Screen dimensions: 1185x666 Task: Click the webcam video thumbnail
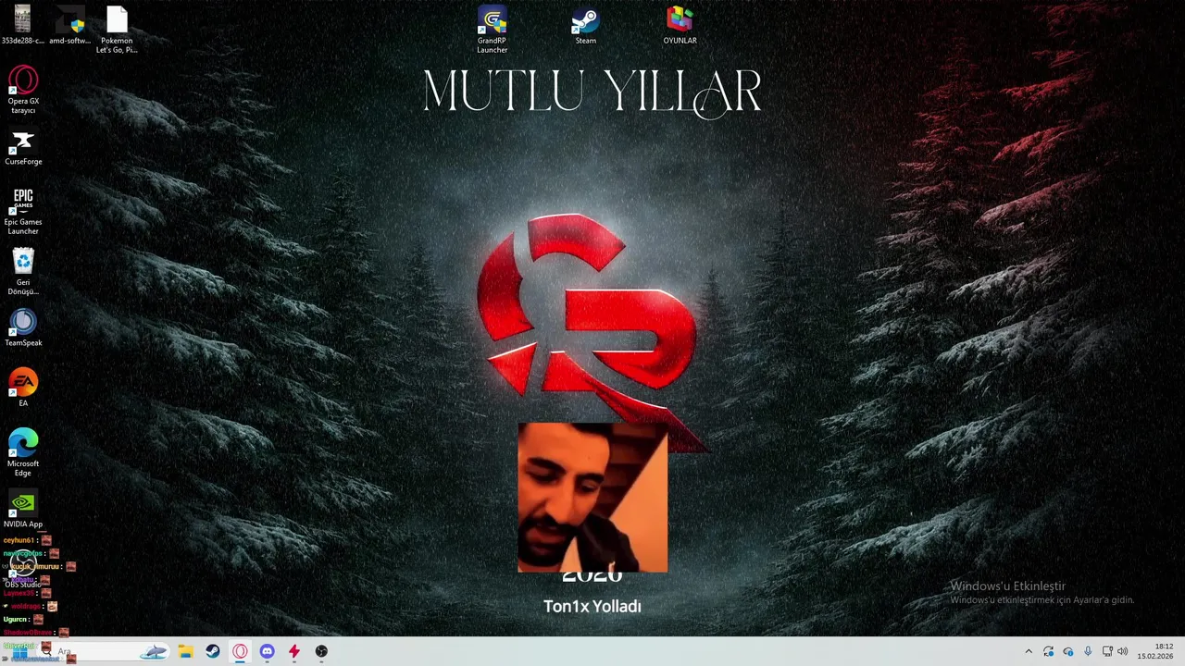coord(592,498)
